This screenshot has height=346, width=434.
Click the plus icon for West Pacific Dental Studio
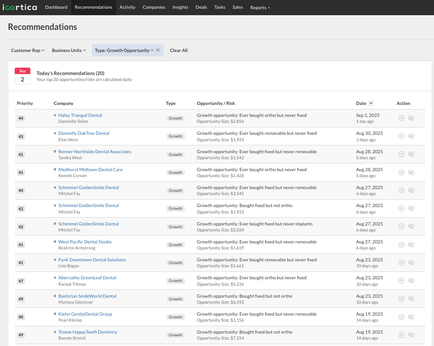(x=401, y=244)
